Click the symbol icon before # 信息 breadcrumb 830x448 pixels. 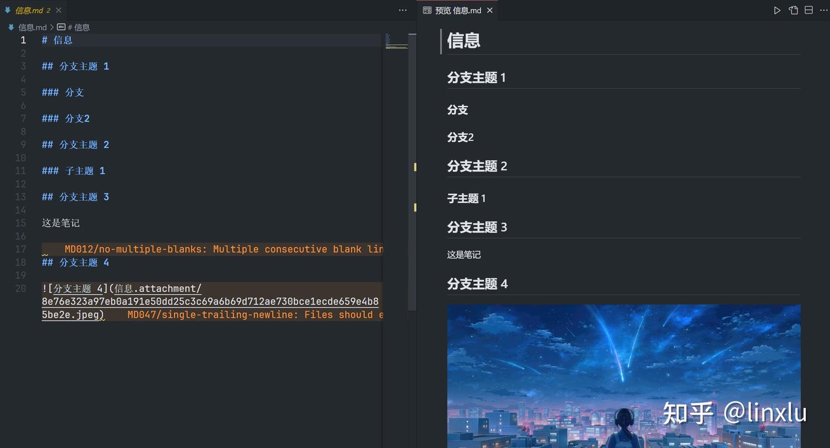click(x=61, y=26)
